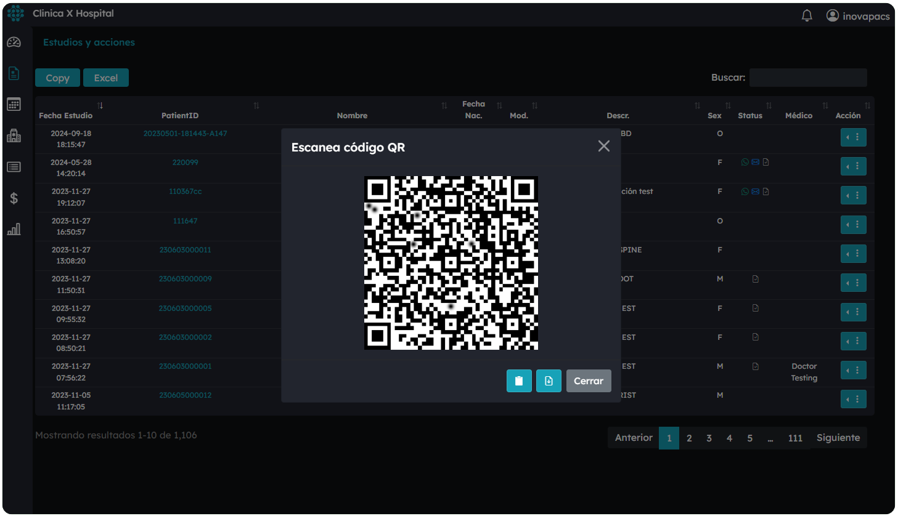Screen dimensions: 898x516
Task: Go to page 2 of results
Action: tap(689, 438)
